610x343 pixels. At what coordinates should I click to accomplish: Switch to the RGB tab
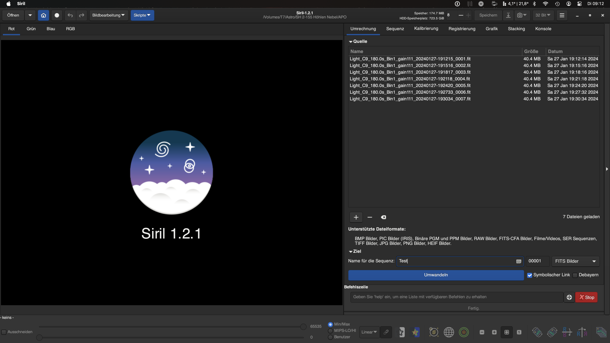click(71, 29)
